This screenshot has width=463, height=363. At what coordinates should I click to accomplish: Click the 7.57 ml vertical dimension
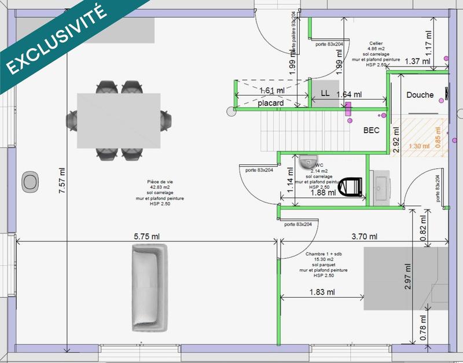[62, 185]
